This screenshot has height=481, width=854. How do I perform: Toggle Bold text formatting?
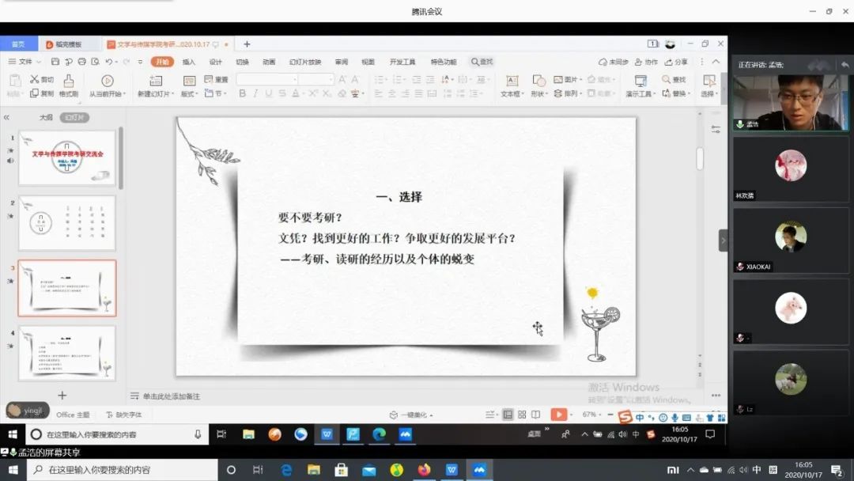[x=243, y=93]
